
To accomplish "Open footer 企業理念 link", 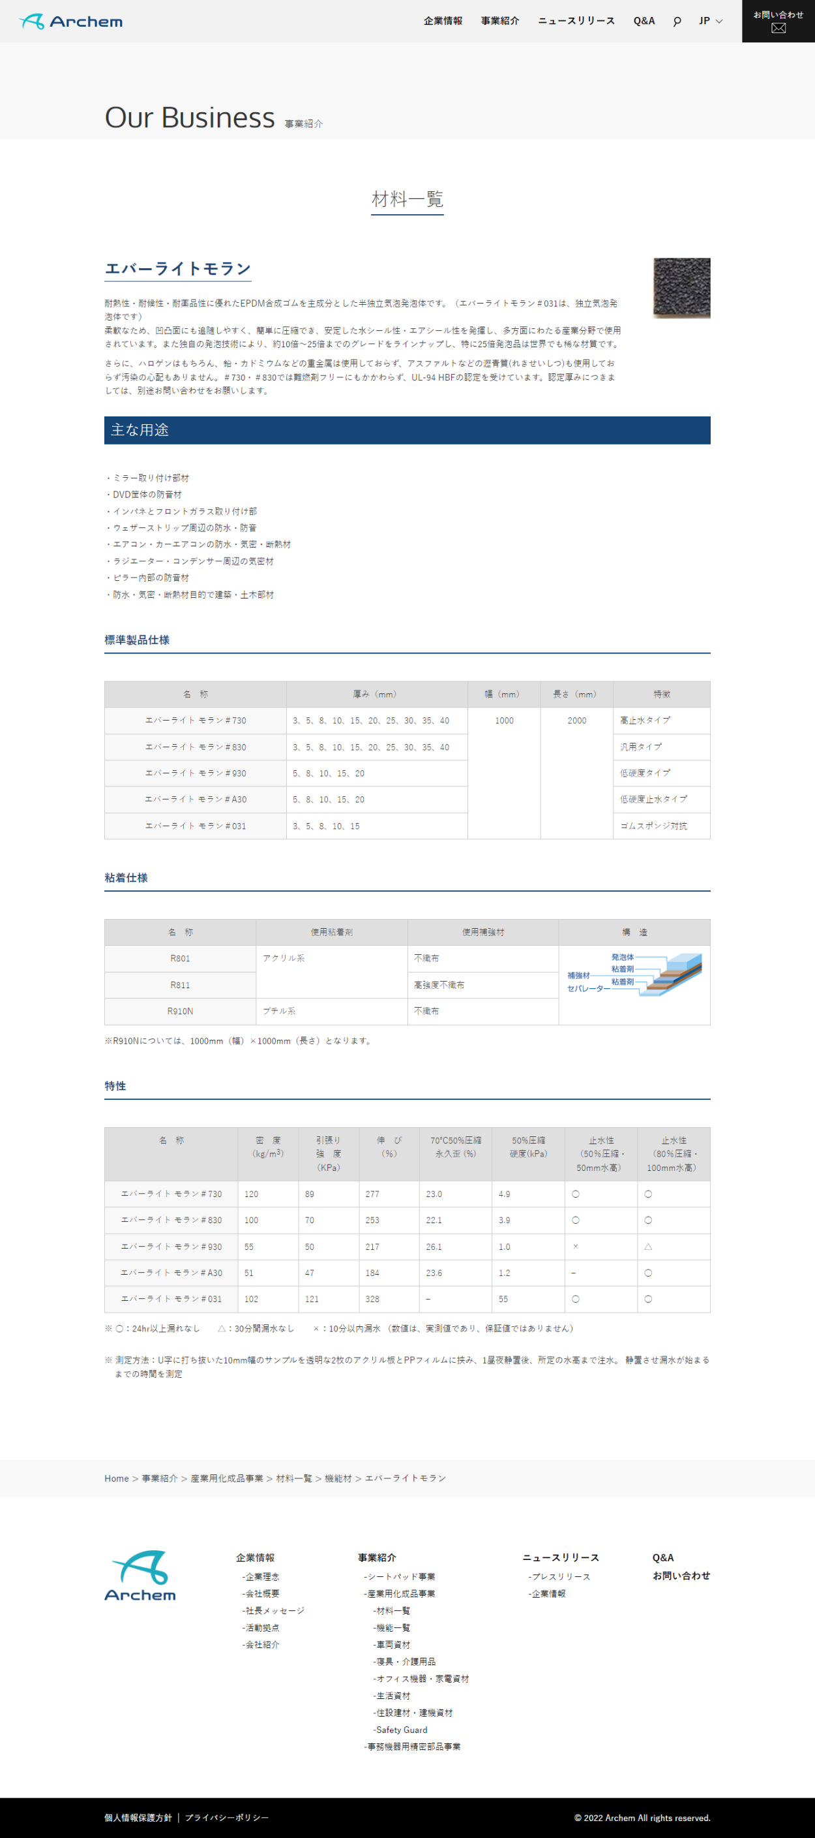I will [x=261, y=1577].
